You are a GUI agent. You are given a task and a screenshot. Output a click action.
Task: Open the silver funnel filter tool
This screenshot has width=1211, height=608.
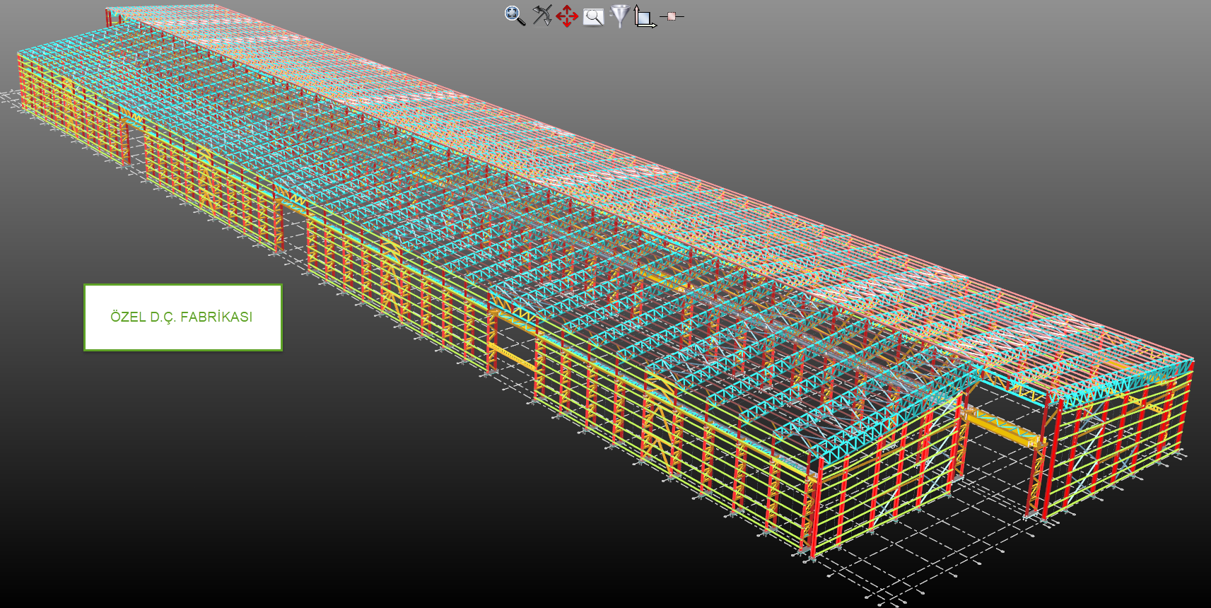tap(619, 16)
